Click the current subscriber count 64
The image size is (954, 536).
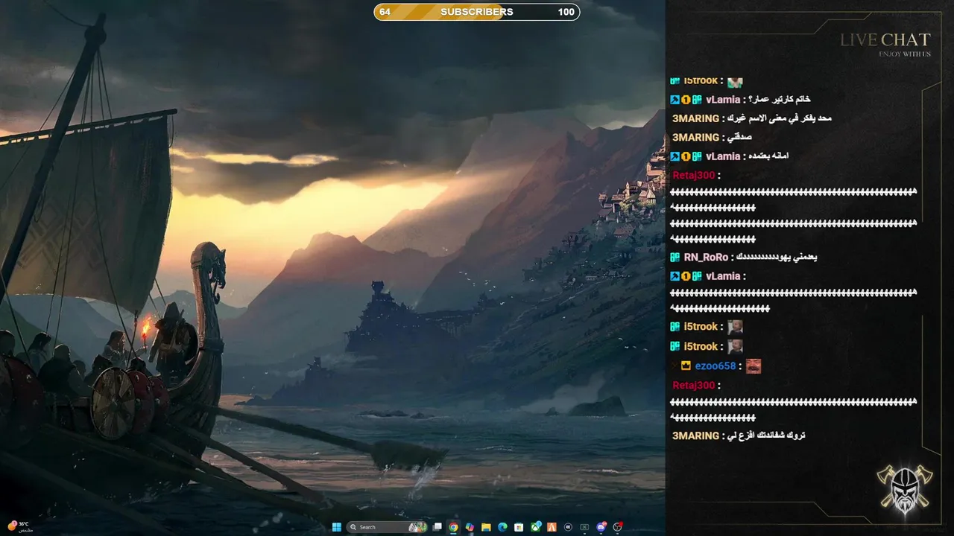point(385,12)
